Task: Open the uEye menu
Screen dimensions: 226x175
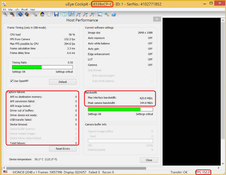Action: click(17, 10)
